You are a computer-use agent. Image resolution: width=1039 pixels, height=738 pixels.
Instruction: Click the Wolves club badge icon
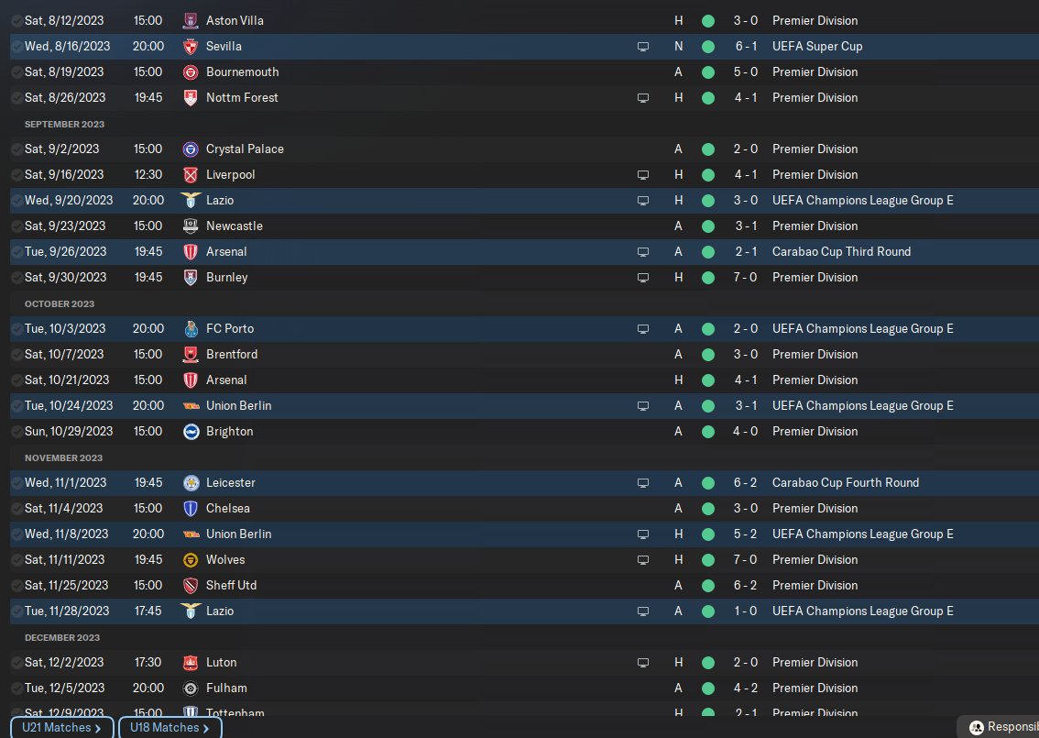[191, 559]
